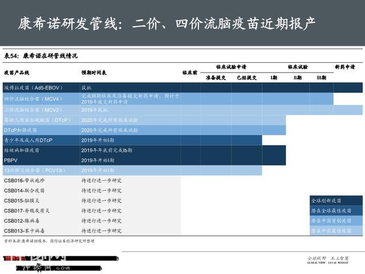Click the III期 sub-header
The height and width of the screenshot is (274, 365).
coord(321,78)
